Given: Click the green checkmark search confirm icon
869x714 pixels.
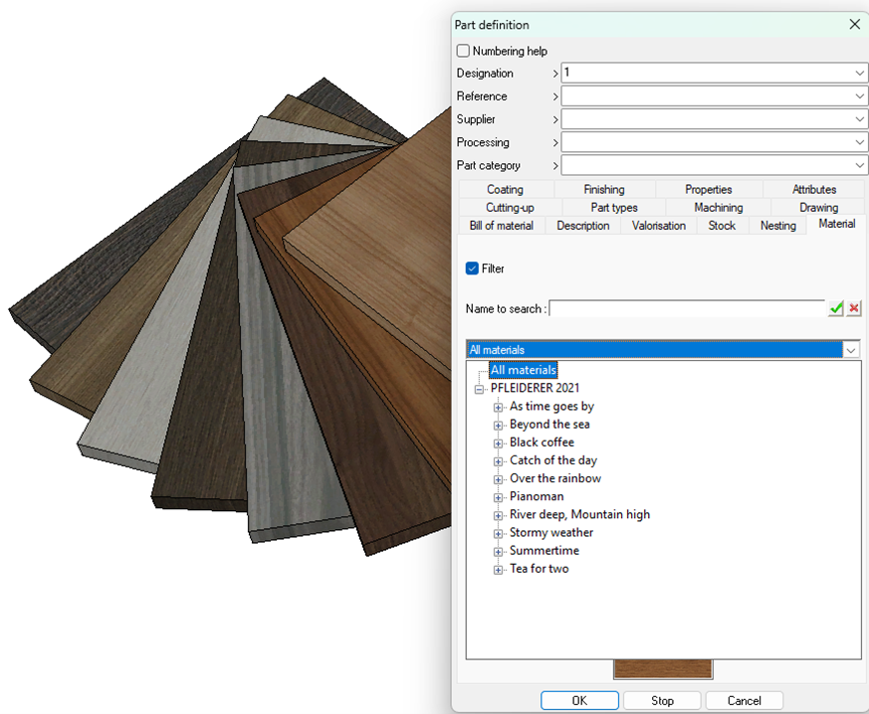Looking at the screenshot, I should (836, 309).
